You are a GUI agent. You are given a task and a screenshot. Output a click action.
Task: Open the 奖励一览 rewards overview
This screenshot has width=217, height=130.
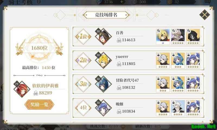pos(39,105)
